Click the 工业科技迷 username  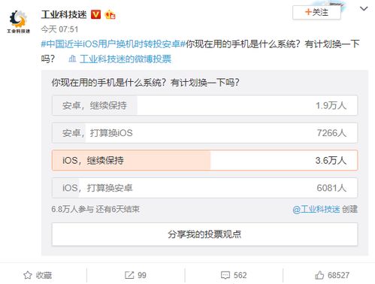point(64,14)
